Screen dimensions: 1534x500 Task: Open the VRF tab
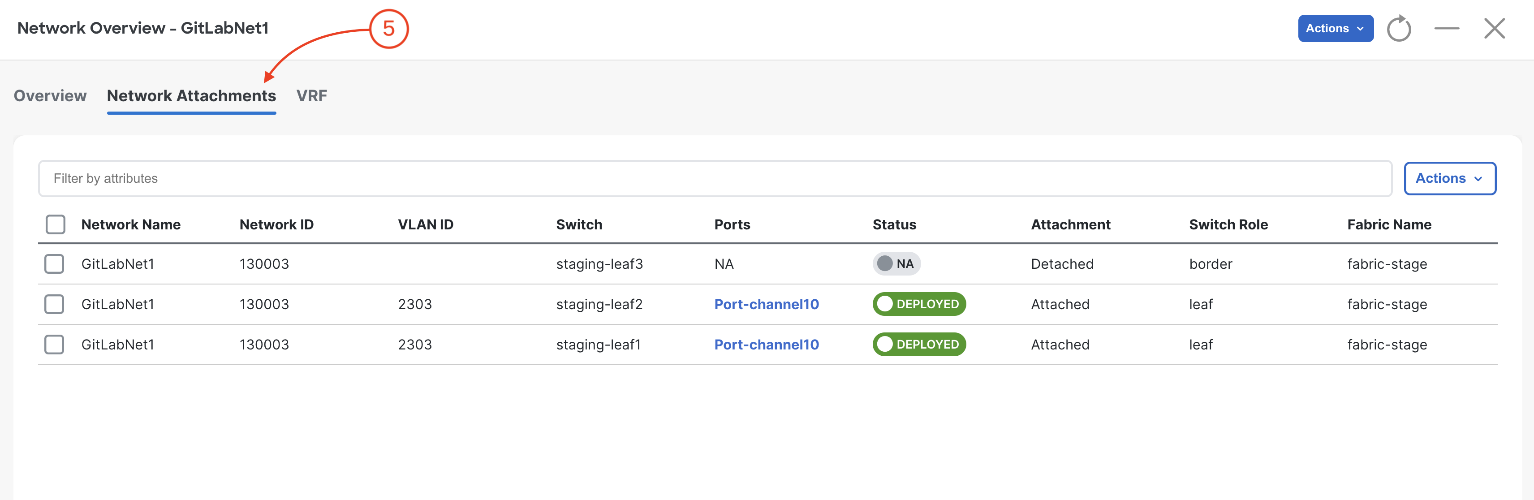pyautogui.click(x=311, y=96)
